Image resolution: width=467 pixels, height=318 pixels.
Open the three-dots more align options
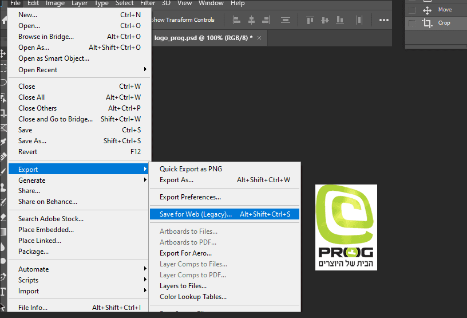pos(384,20)
